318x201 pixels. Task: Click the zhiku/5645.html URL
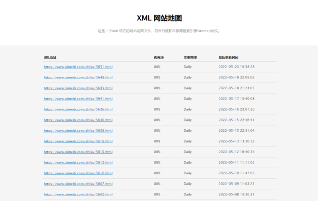coord(78,88)
